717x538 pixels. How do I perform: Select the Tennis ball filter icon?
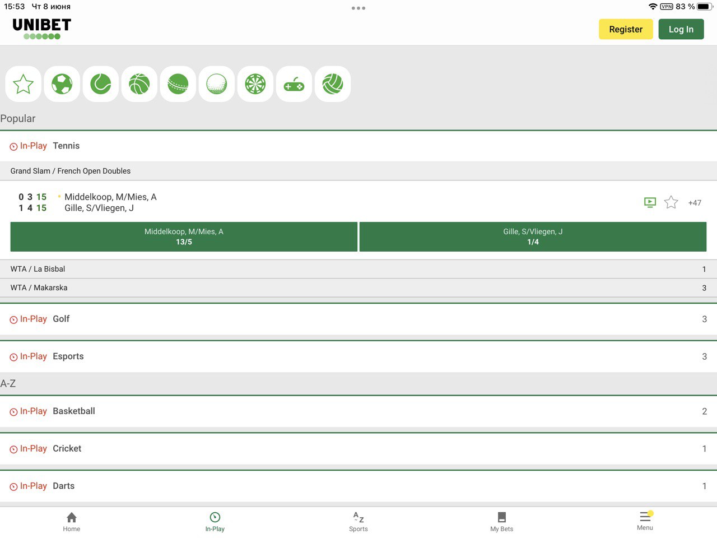(x=101, y=84)
